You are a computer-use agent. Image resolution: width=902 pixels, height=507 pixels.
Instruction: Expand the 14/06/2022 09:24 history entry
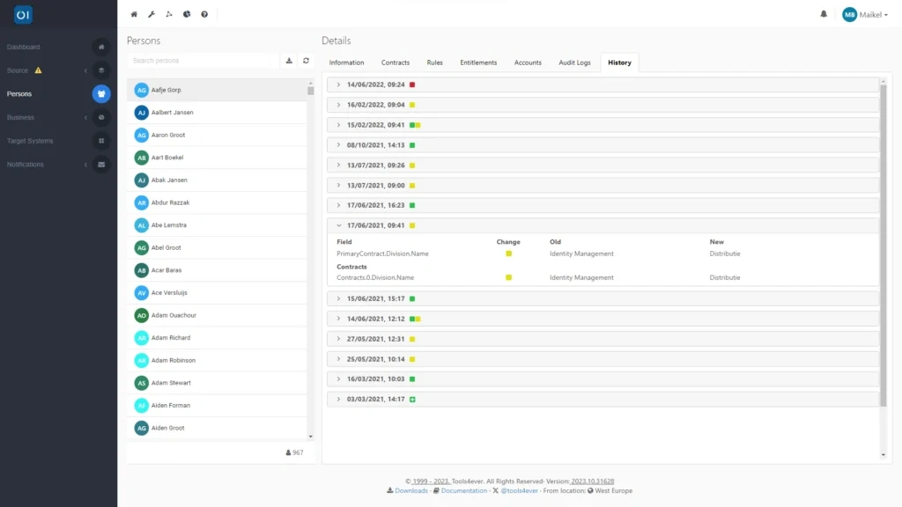click(337, 84)
